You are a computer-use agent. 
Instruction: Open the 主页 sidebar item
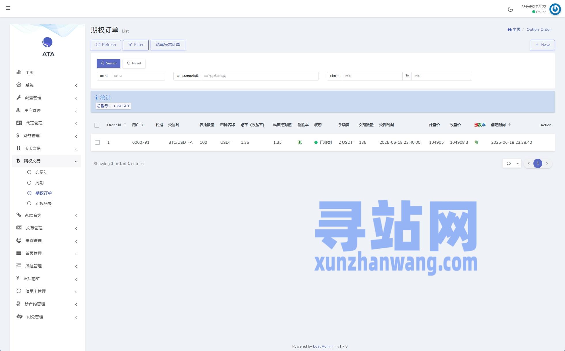tap(46, 72)
